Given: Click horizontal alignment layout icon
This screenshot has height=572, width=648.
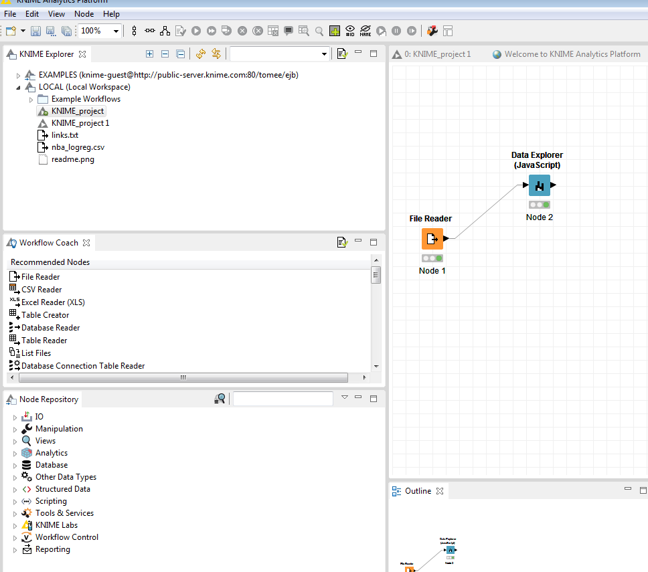Looking at the screenshot, I should 149,31.
